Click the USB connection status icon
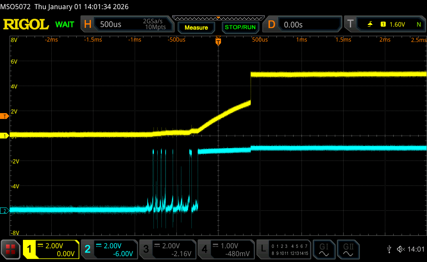Image resolution: width=427 pixels, height=262 pixels. (389, 249)
